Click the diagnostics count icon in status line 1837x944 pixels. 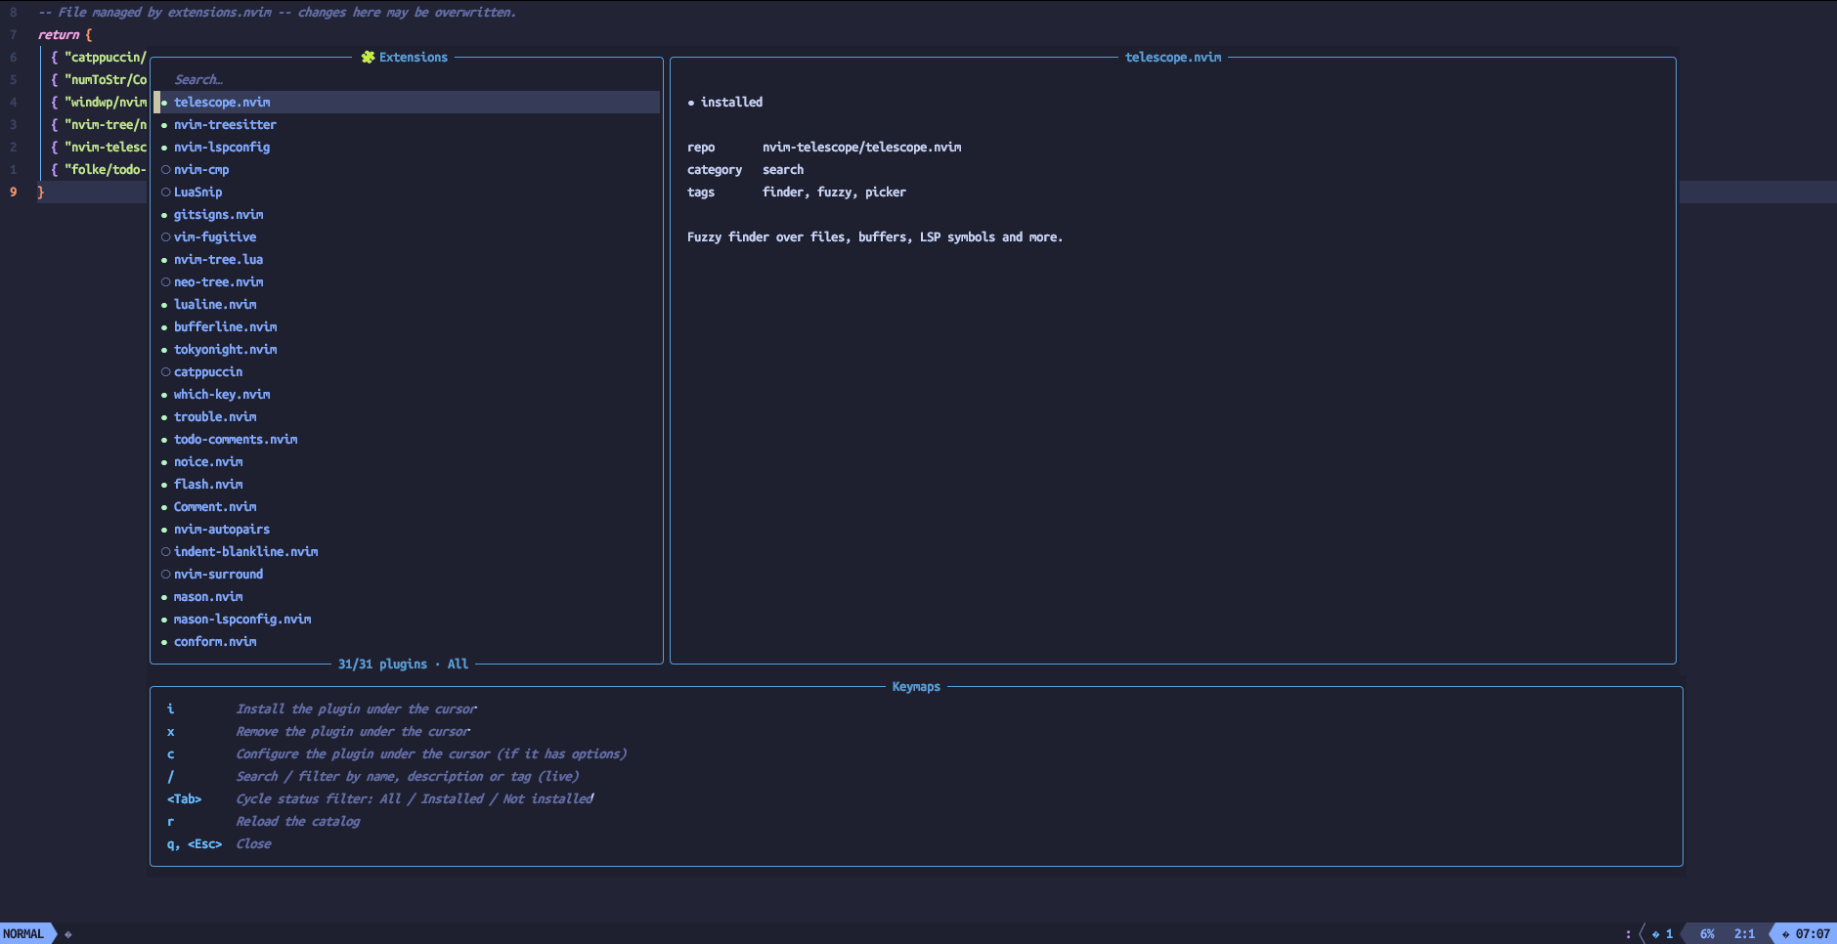click(x=1655, y=934)
